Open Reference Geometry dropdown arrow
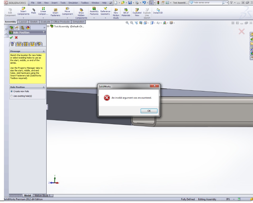The width and height of the screenshot is (253, 203). (105, 18)
